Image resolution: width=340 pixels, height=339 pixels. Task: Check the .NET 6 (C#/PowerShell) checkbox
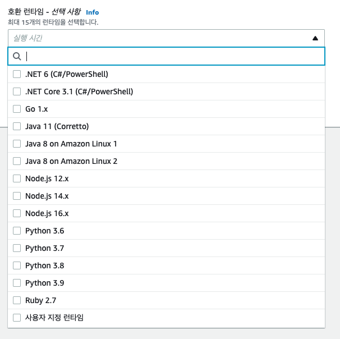pos(17,74)
